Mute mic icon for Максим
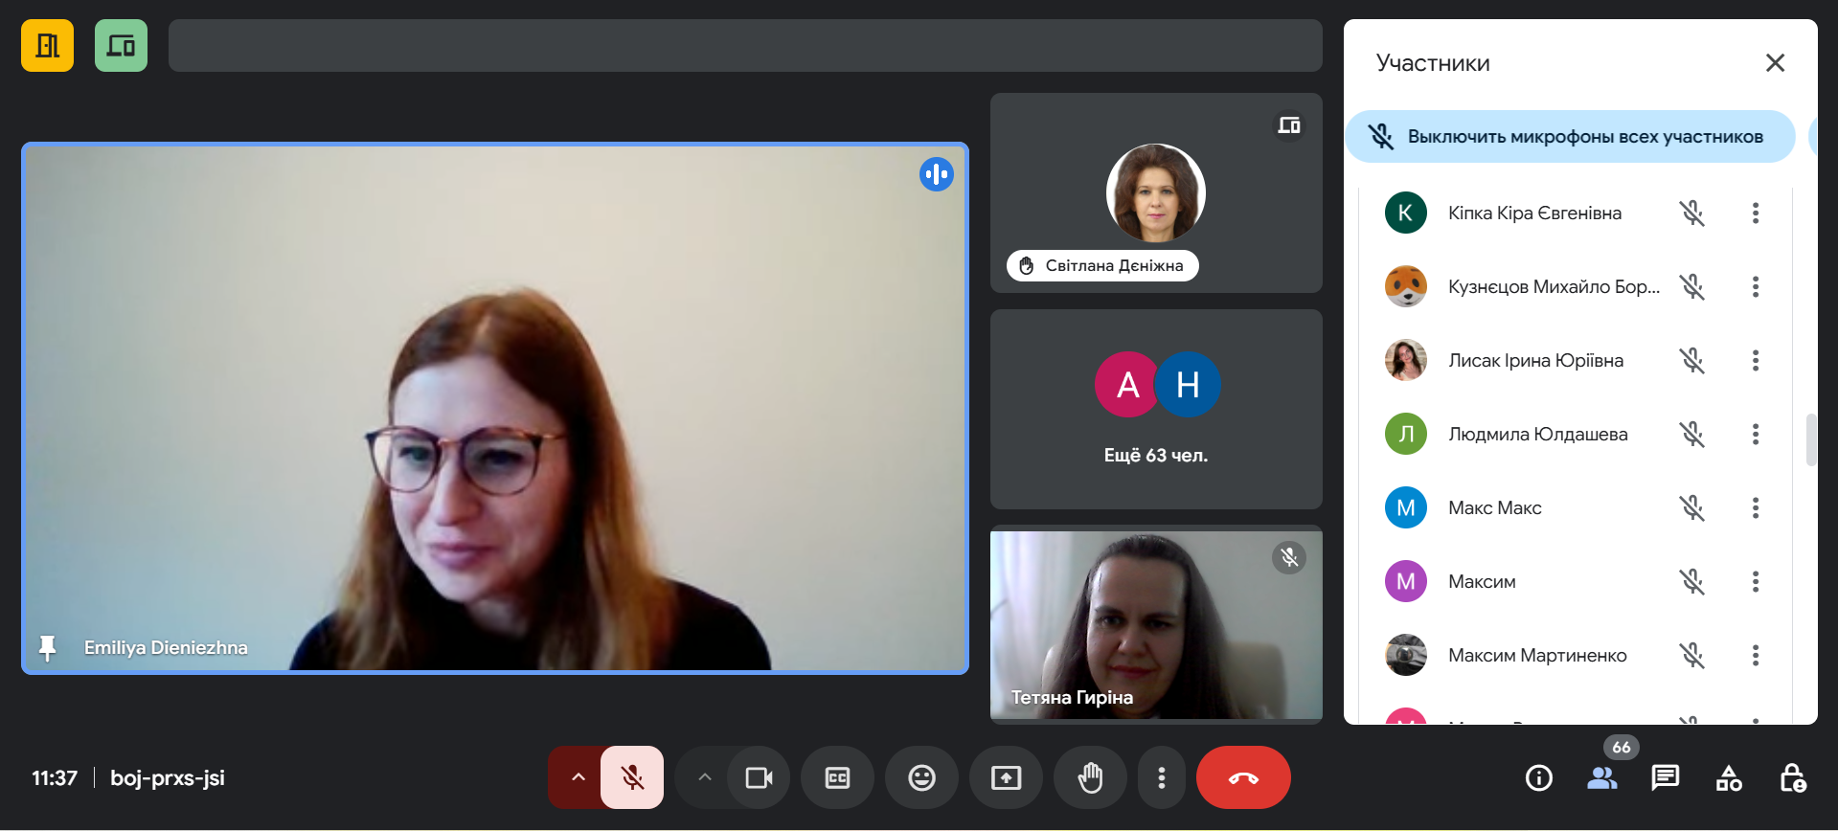Image resolution: width=1838 pixels, height=831 pixels. (1691, 581)
